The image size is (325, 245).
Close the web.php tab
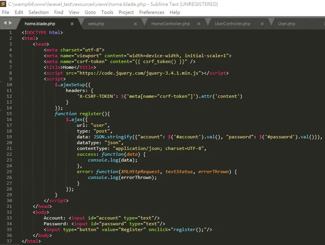[135, 23]
